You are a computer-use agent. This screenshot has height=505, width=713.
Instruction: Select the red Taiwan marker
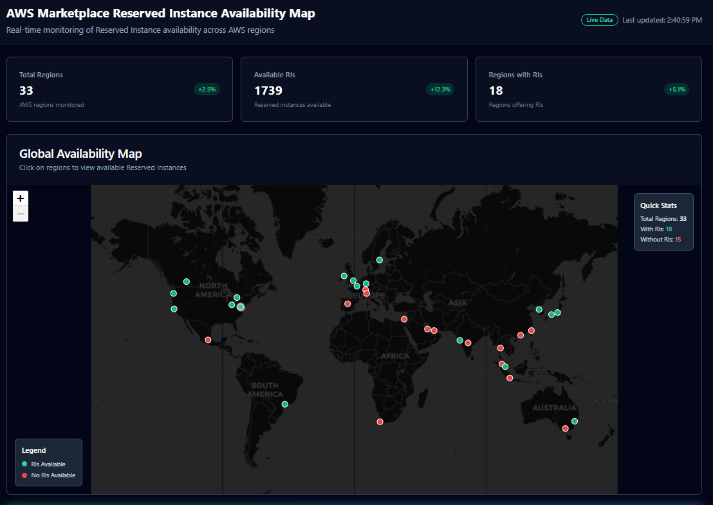point(531,330)
